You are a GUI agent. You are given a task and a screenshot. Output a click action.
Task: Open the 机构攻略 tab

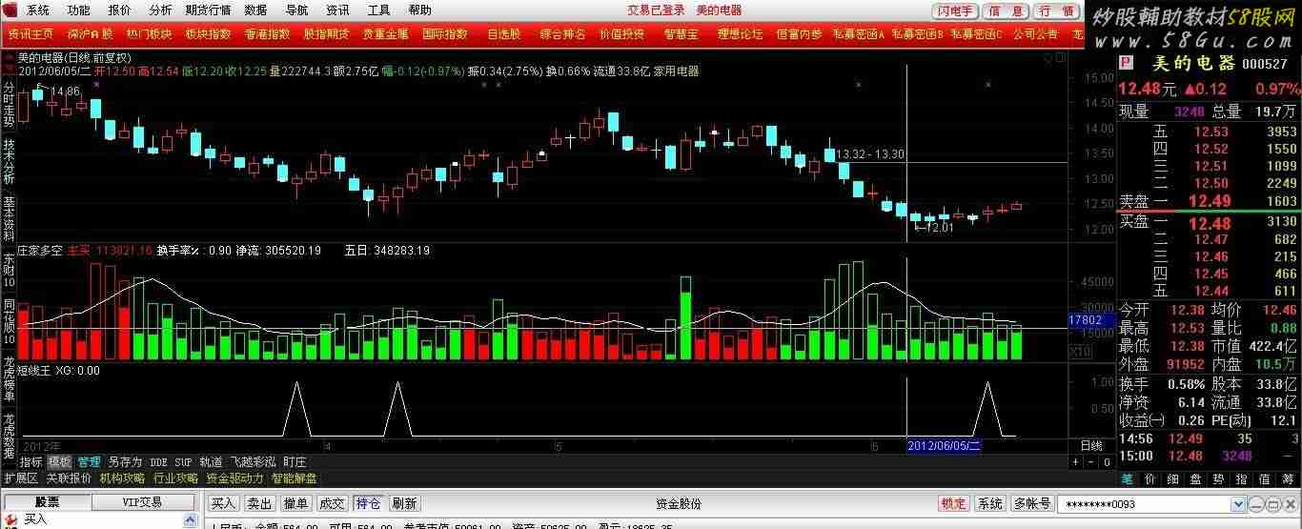click(123, 478)
